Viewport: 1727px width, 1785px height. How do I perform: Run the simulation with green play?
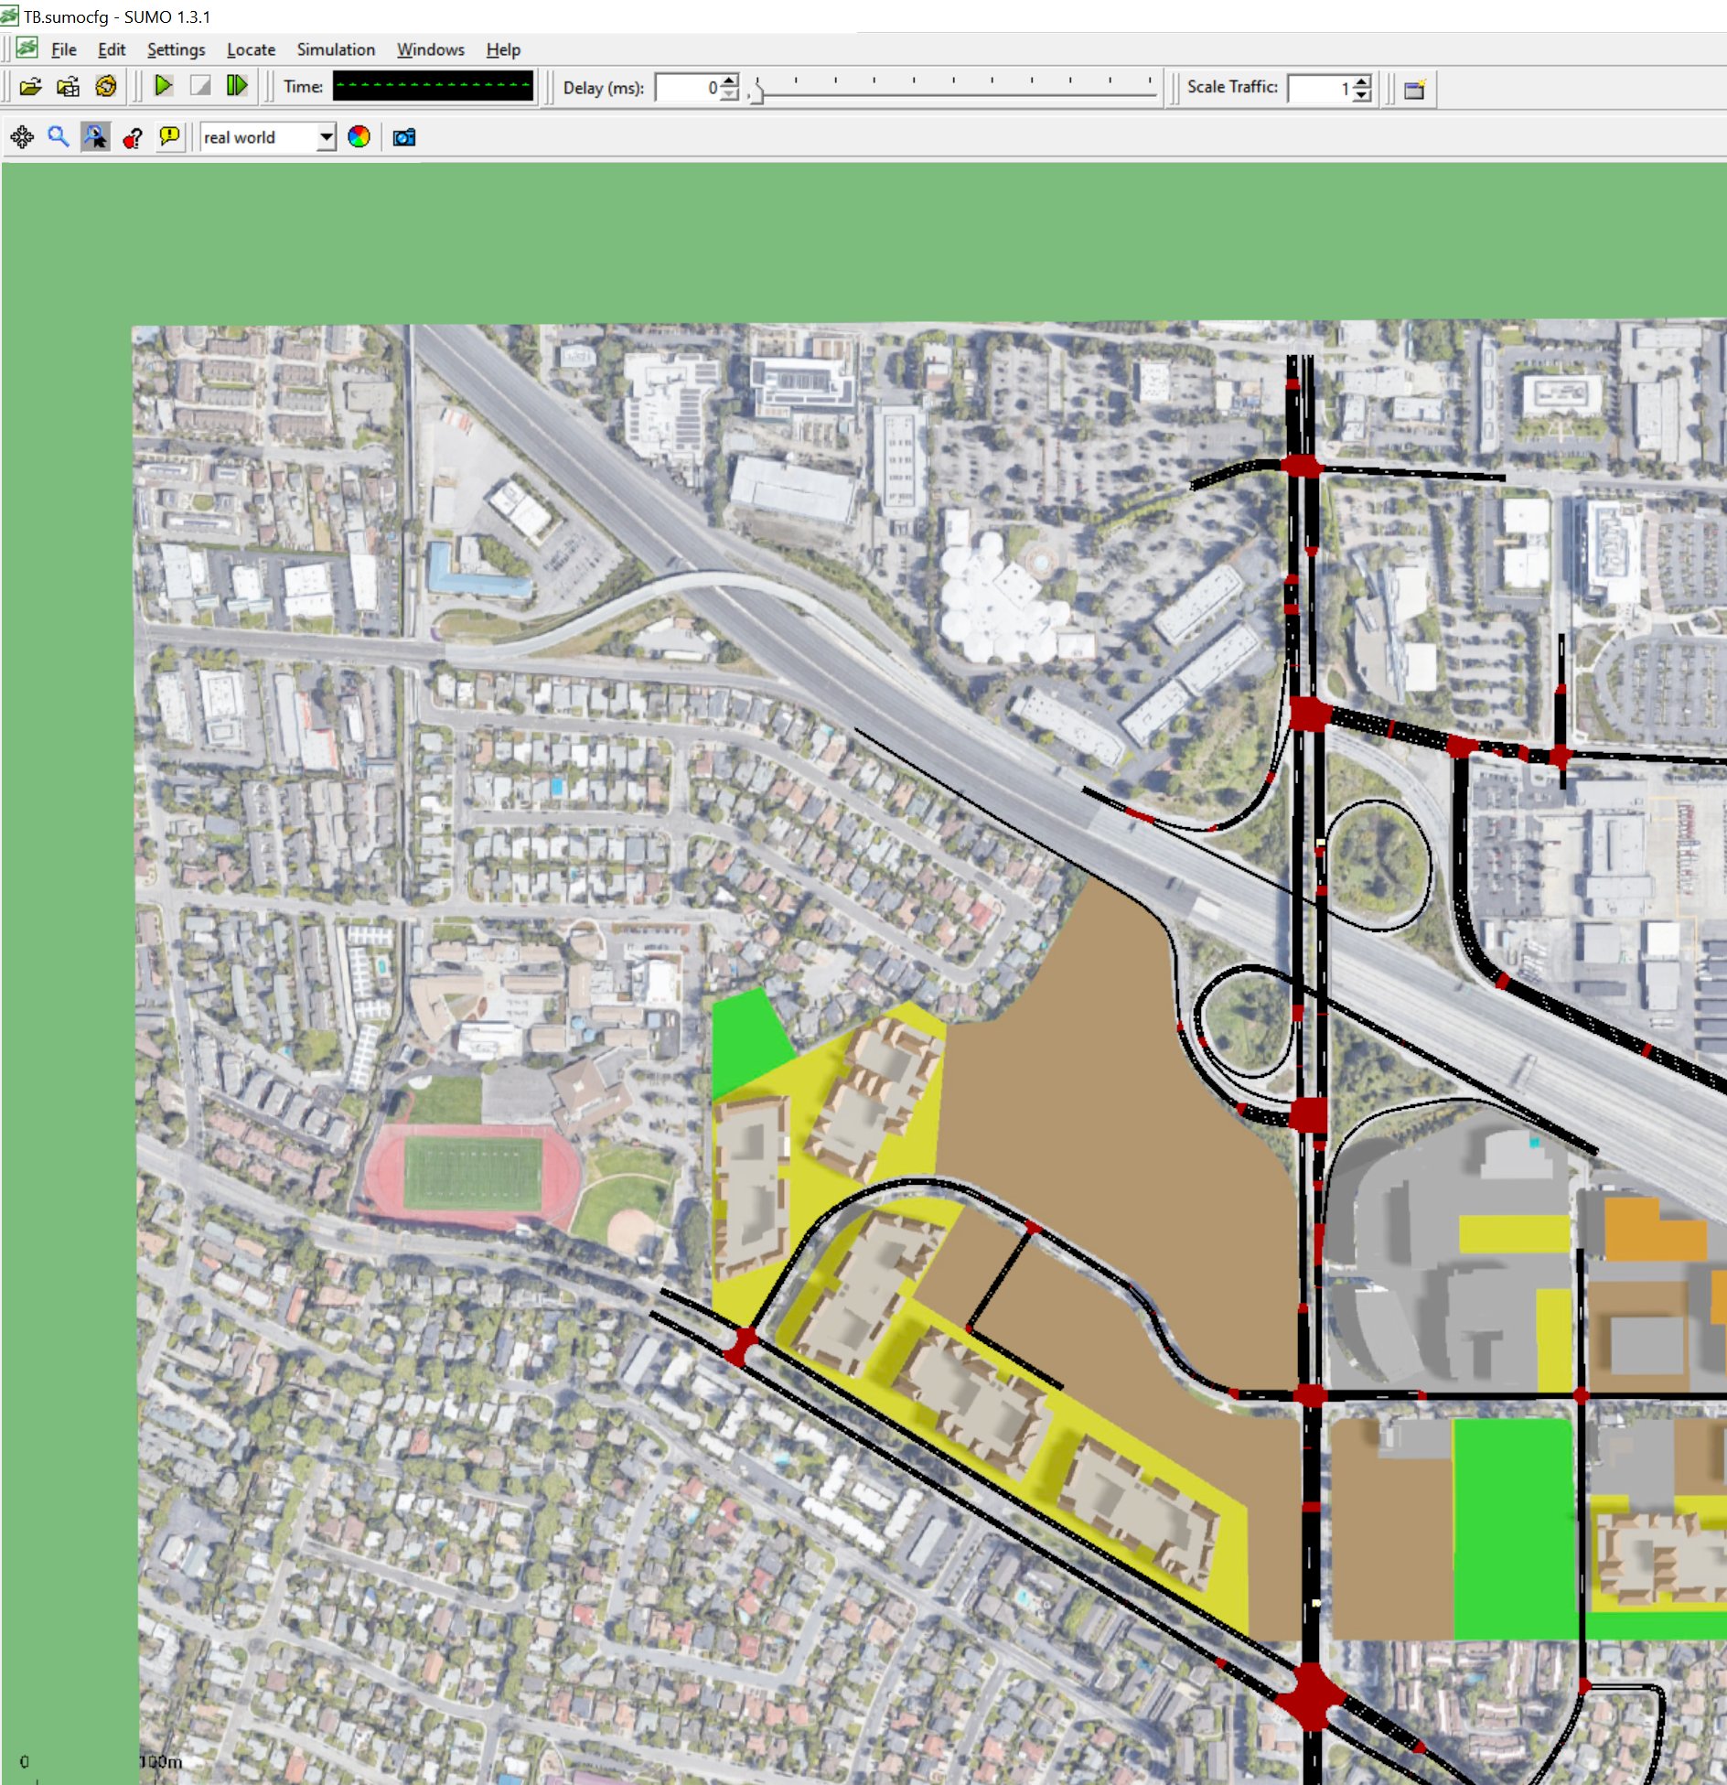164,86
